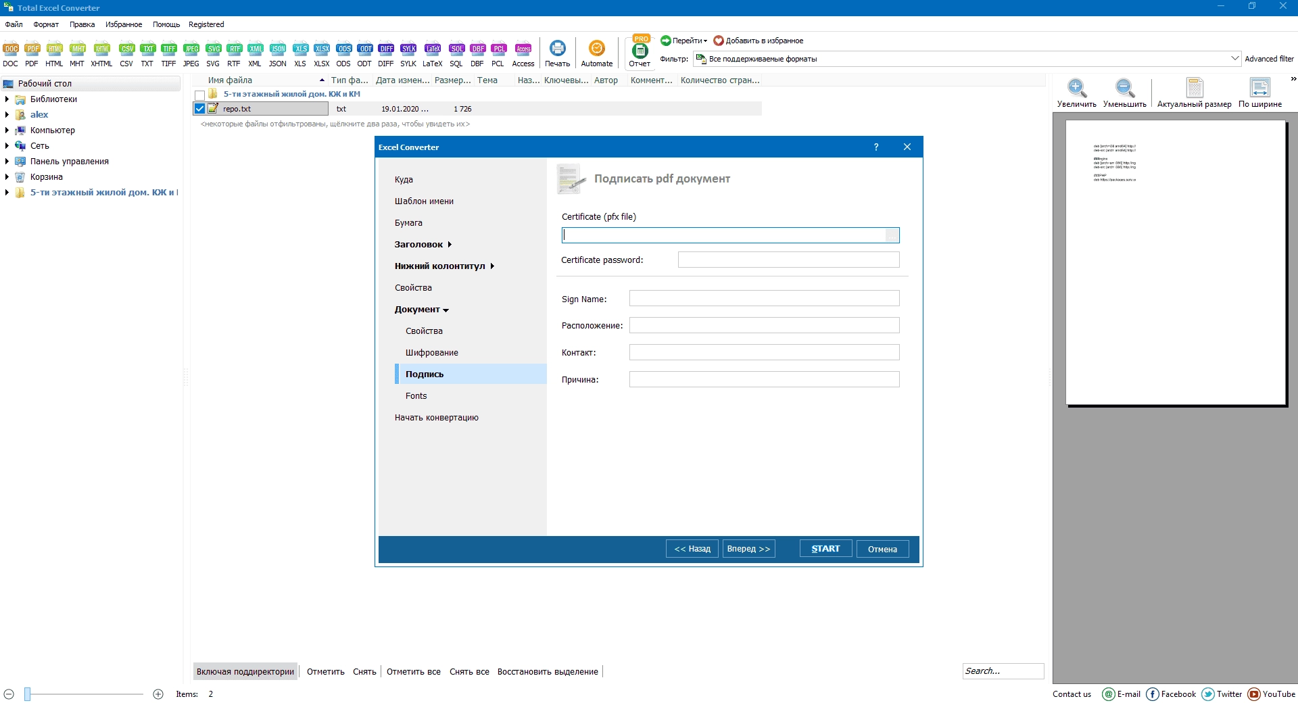Open the Отчет report tool

[640, 53]
